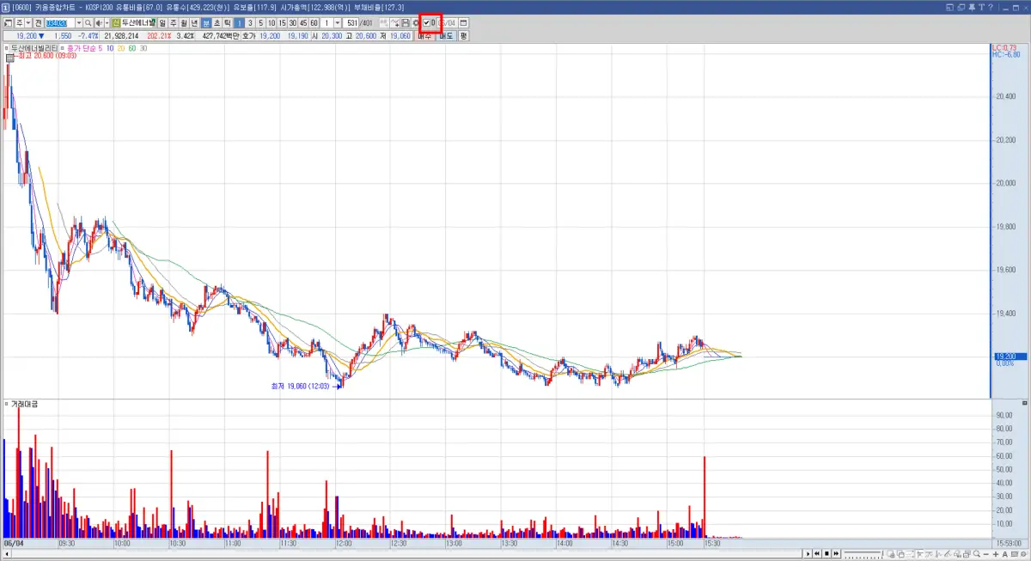Click the replay play button
Image resolution: width=1031 pixels, height=561 pixels.
(x=808, y=554)
